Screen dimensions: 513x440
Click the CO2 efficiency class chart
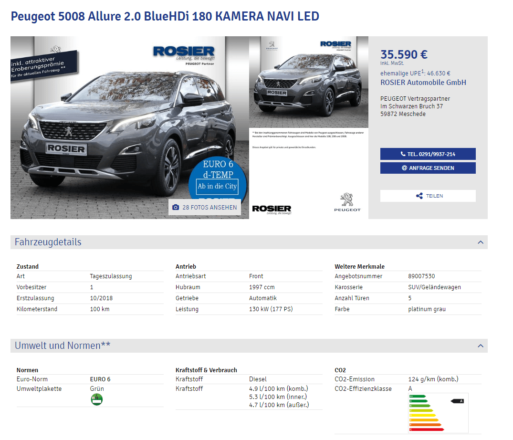coord(438,413)
